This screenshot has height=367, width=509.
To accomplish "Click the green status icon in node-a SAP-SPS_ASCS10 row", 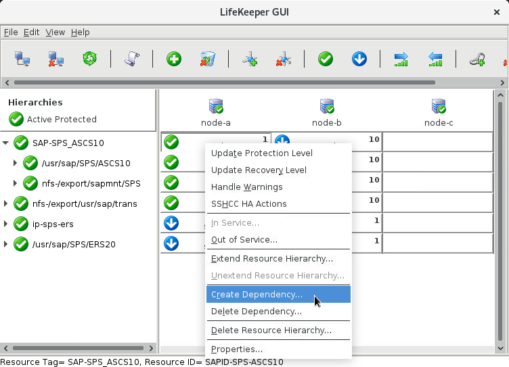I will [x=171, y=142].
